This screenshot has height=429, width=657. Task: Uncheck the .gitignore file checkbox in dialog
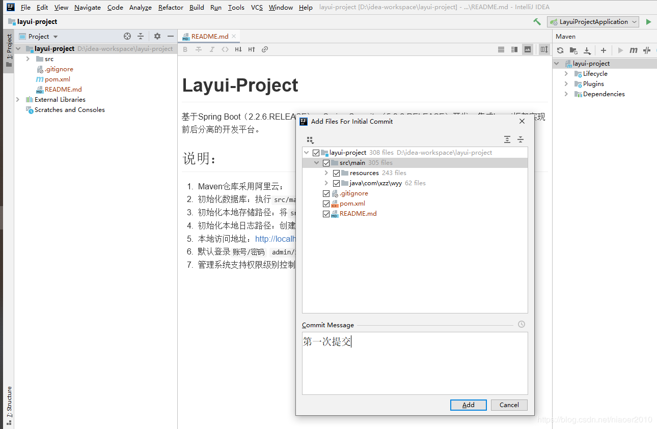click(x=326, y=193)
